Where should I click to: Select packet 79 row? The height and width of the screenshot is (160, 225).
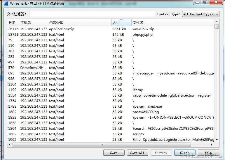tap(111, 40)
